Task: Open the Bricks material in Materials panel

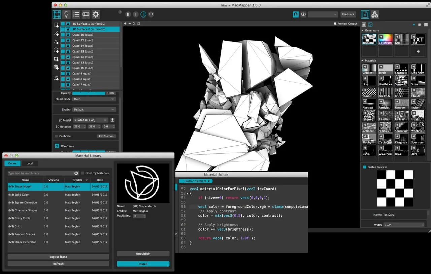Action: pyautogui.click(x=401, y=92)
